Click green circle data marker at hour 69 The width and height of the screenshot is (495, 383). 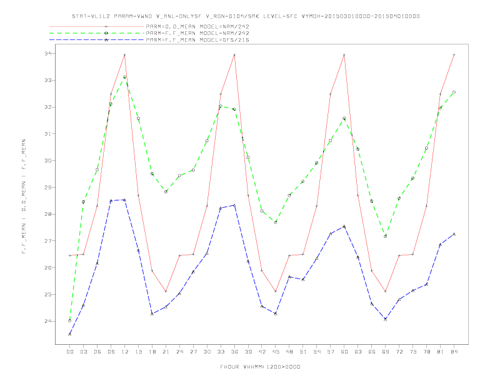[x=386, y=237]
